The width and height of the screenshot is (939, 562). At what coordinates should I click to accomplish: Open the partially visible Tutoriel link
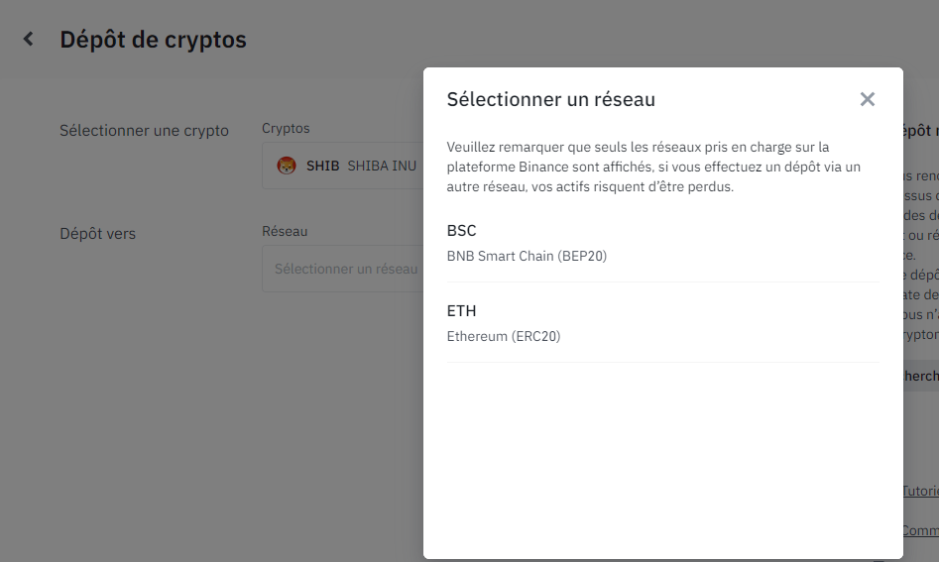920,491
